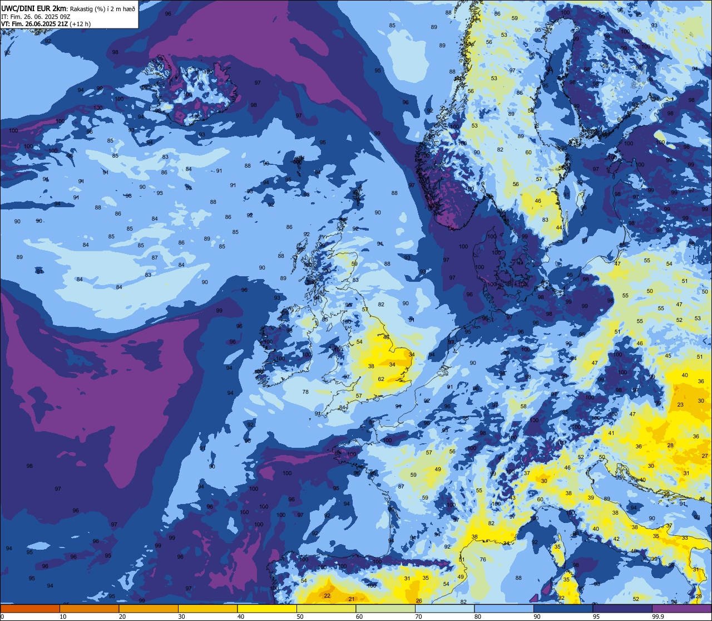Click the humidity value '62' over southeast England
Image resolution: width=712 pixels, height=621 pixels.
coord(381,379)
